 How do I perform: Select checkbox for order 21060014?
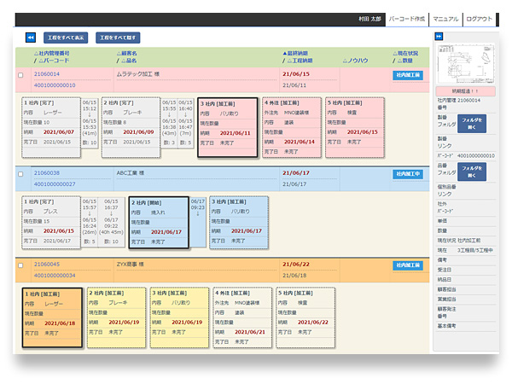coord(20,75)
